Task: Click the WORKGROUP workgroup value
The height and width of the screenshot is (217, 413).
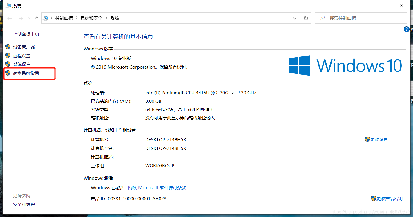Action: [160, 166]
